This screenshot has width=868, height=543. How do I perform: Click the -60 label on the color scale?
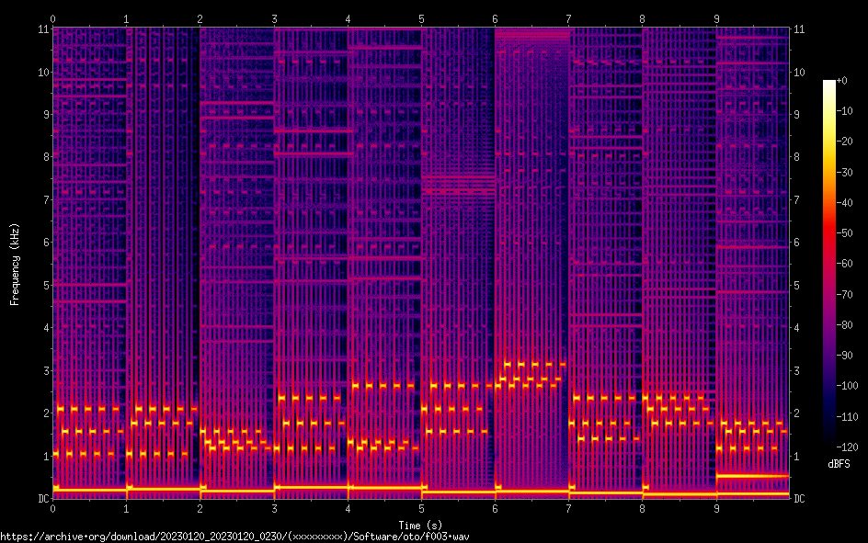coord(848,264)
